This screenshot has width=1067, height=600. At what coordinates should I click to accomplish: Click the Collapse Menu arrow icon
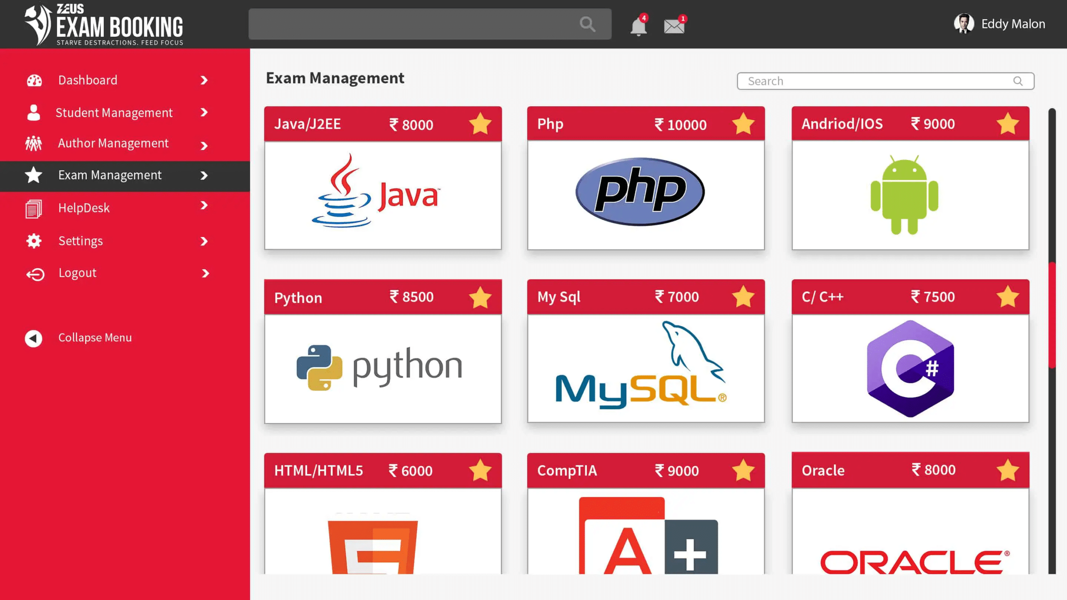pos(33,338)
